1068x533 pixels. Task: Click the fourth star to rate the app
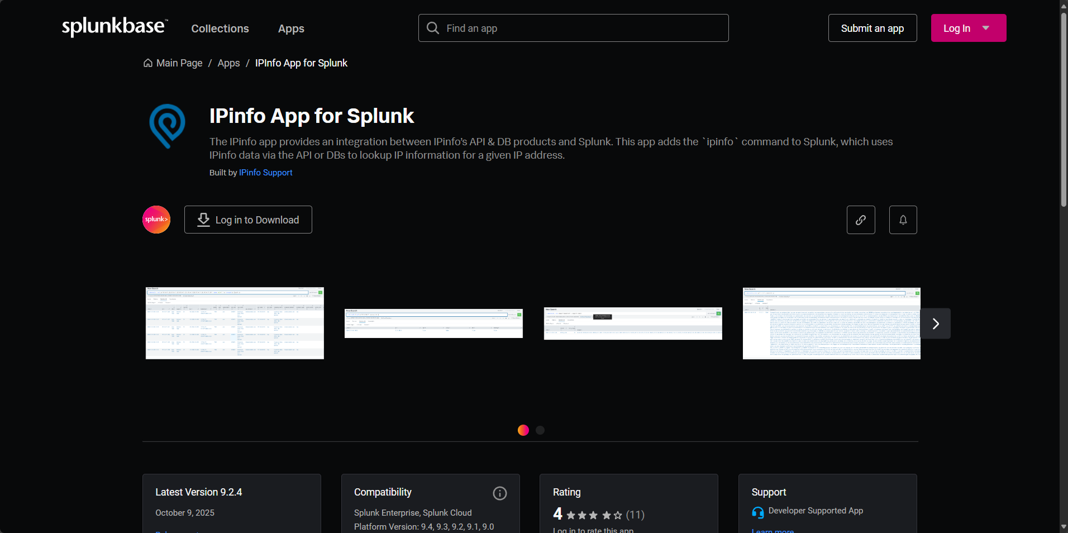click(x=605, y=516)
